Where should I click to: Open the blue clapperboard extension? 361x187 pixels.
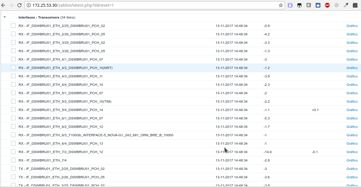point(318,5)
